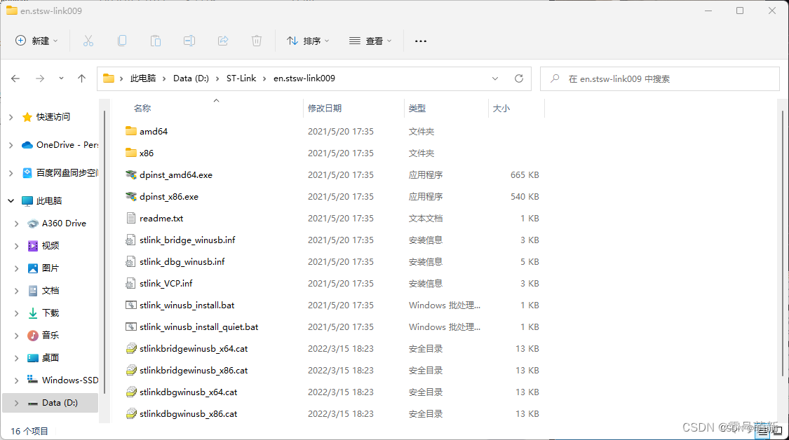Select the readme.txt document icon
The image size is (789, 440).
coord(131,218)
